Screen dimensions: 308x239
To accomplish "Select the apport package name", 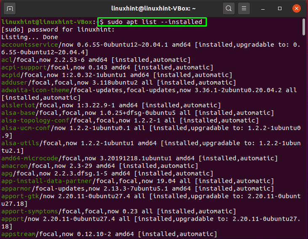I will tap(13, 219).
